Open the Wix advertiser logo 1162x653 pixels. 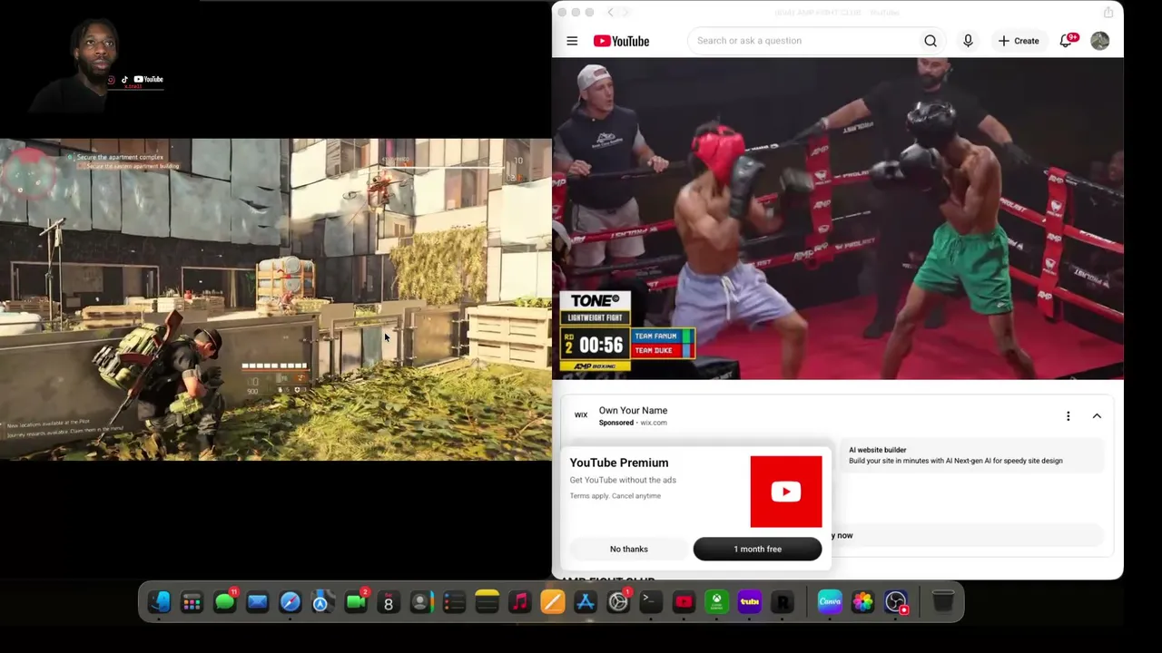click(581, 415)
